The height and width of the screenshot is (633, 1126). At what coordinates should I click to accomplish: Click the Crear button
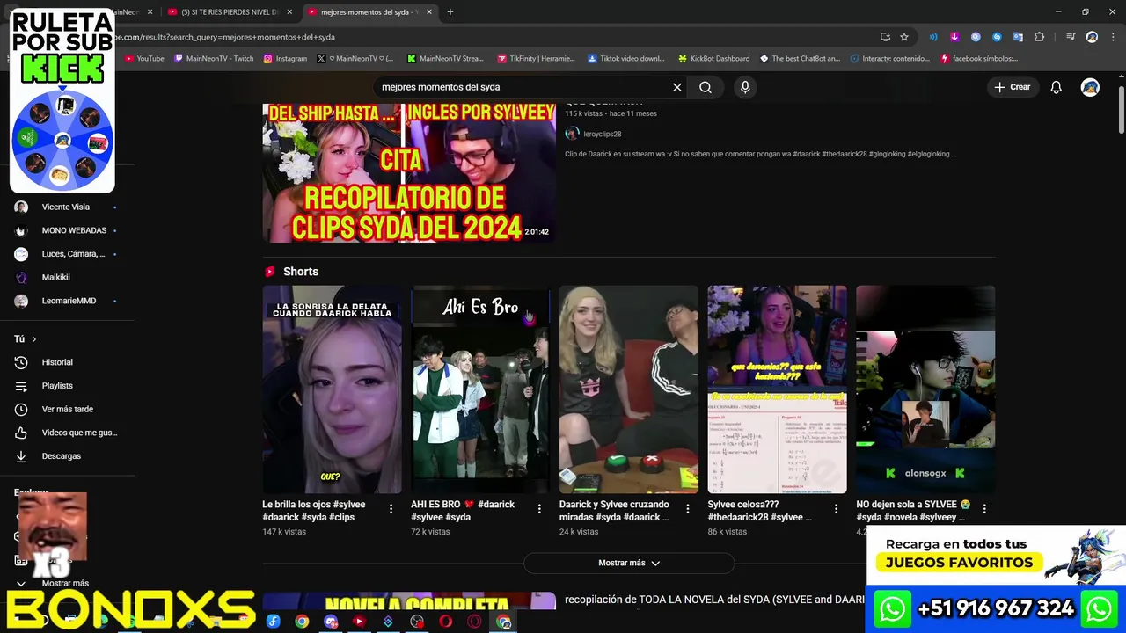(x=1013, y=87)
